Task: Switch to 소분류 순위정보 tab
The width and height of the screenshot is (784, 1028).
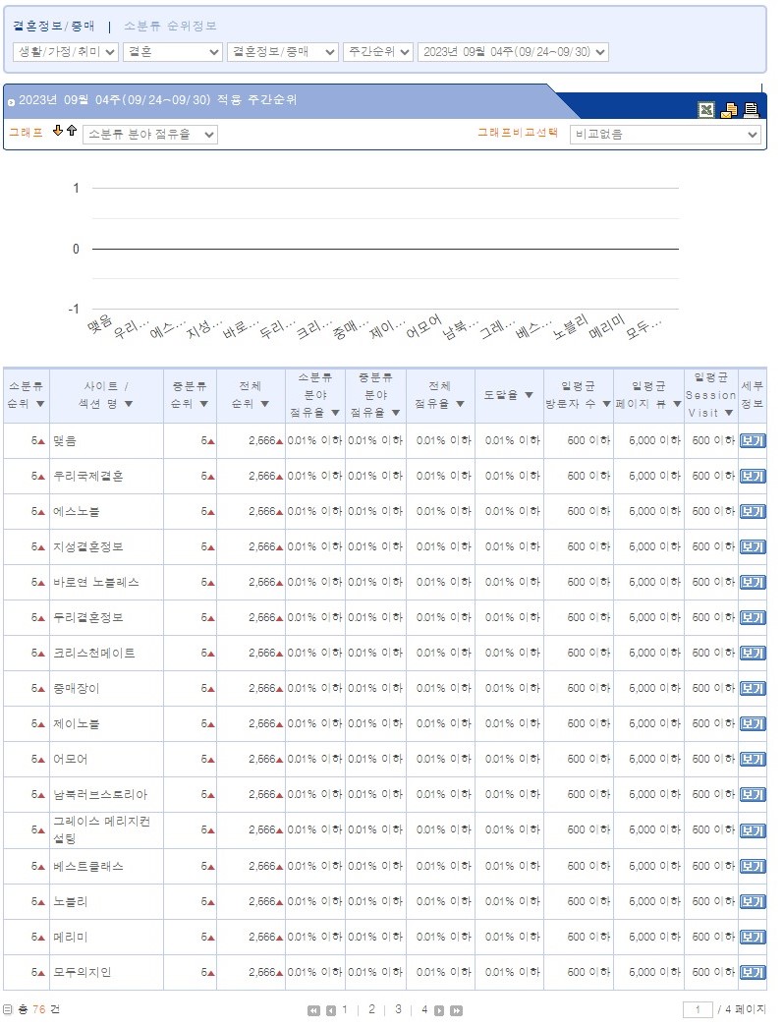Action: point(170,26)
